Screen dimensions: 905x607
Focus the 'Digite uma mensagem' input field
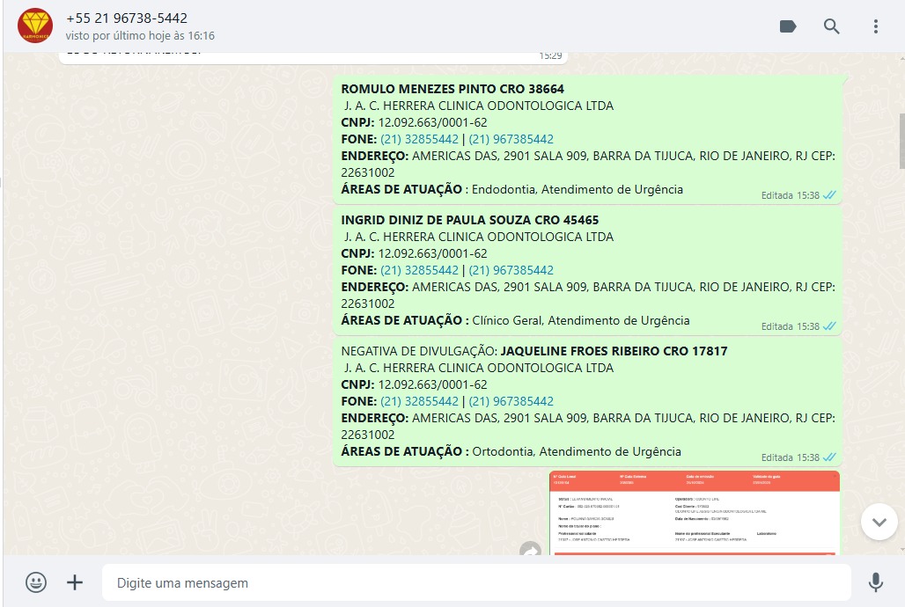[x=476, y=582]
